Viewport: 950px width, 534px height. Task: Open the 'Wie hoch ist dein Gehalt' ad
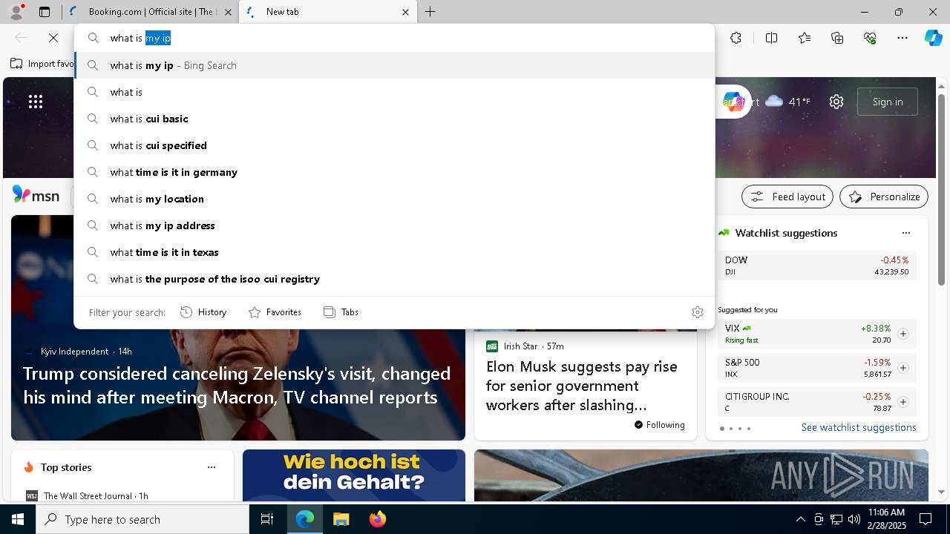click(x=354, y=475)
